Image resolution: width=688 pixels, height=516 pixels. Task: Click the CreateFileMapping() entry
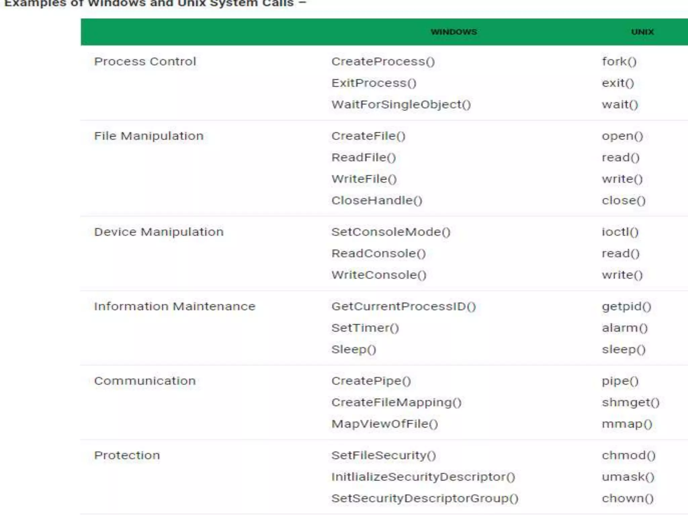(x=396, y=402)
